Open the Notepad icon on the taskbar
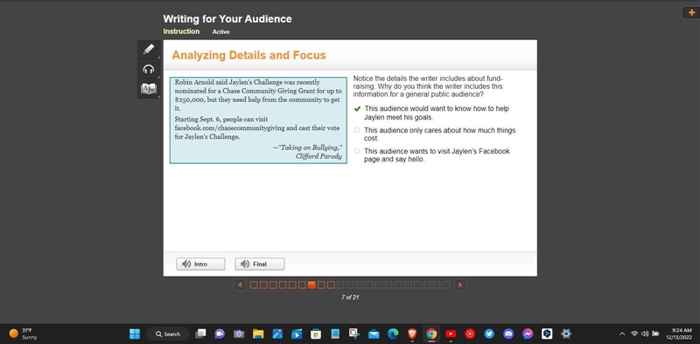700x344 pixels. [335, 334]
